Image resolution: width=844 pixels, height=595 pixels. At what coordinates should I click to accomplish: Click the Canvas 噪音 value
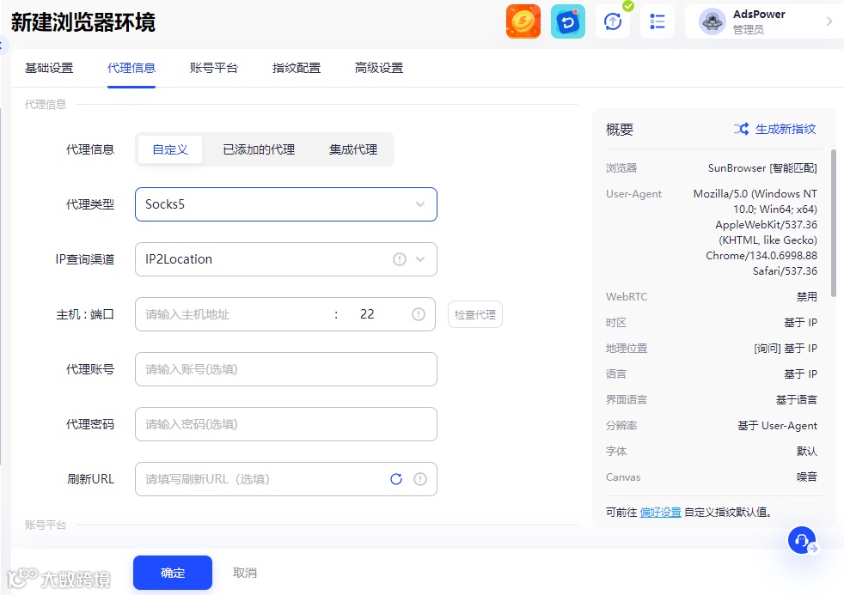tap(806, 477)
